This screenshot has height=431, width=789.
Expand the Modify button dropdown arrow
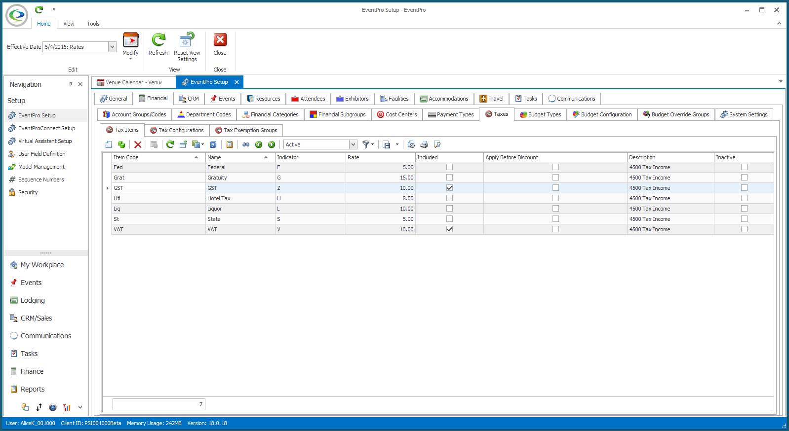(x=130, y=59)
